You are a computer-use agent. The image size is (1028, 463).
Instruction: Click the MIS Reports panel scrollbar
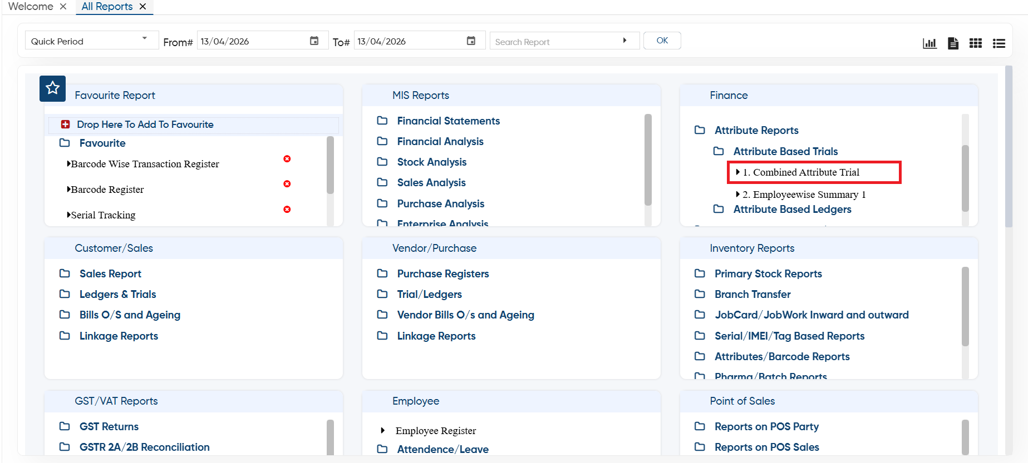tap(648, 160)
